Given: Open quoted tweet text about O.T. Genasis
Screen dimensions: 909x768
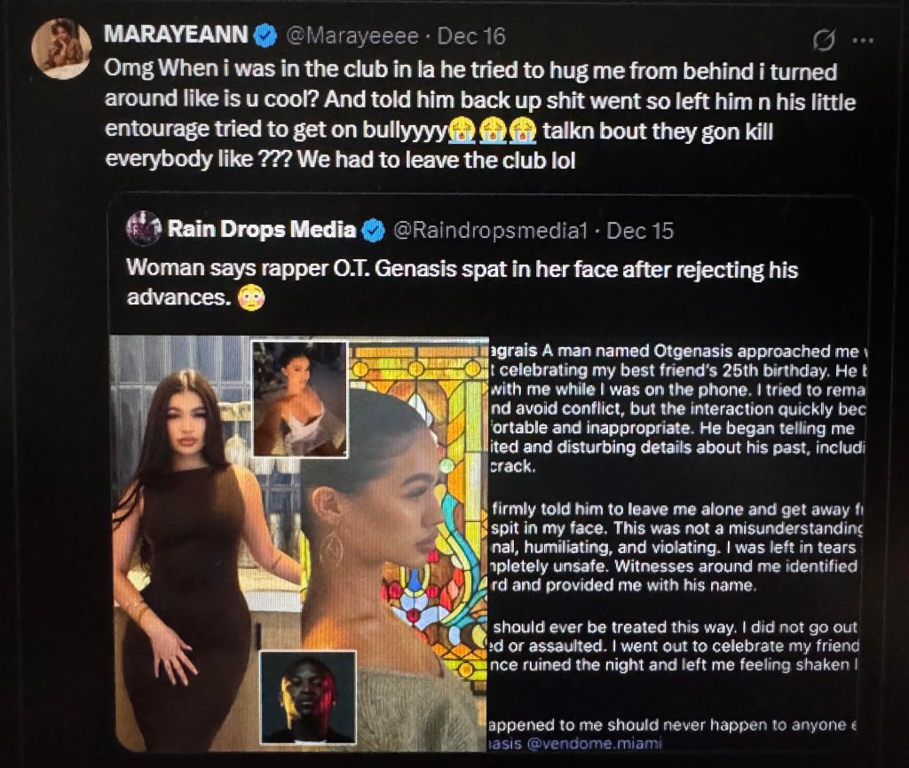Looking at the screenshot, I should [462, 283].
